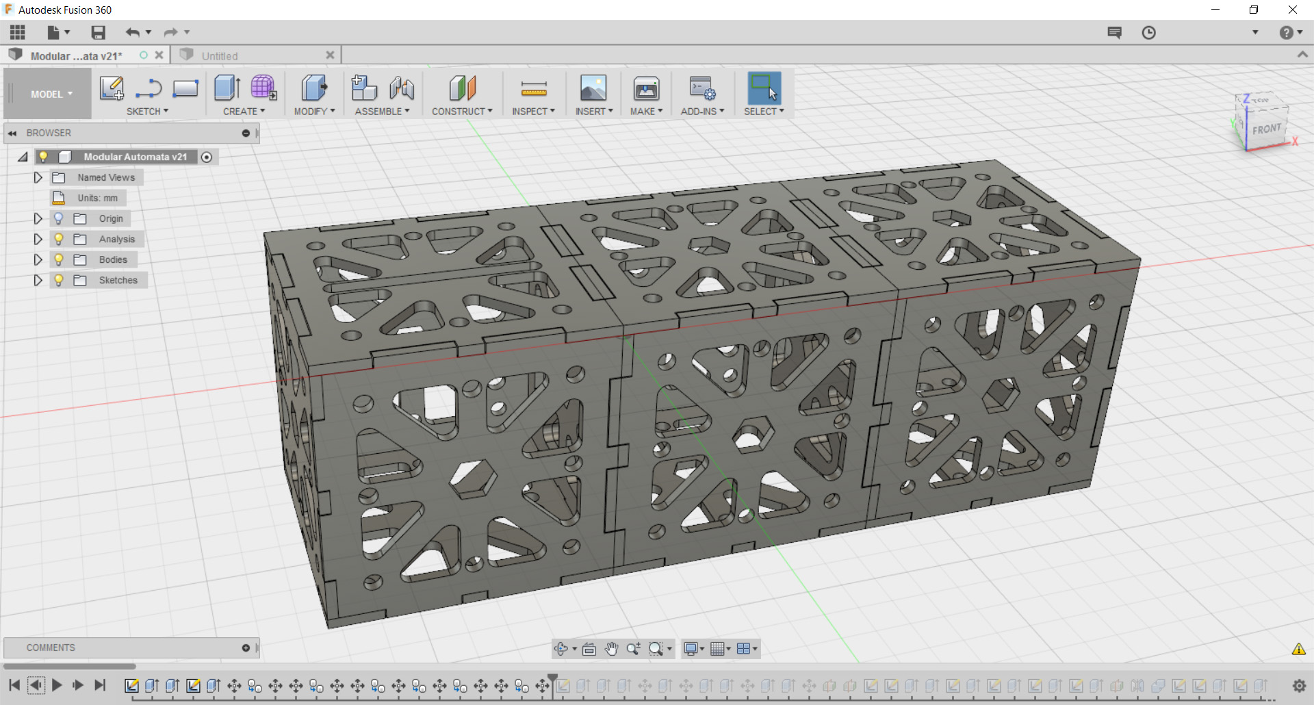This screenshot has height=705, width=1314.
Task: Hide the Sketches folder via lightbulb
Action: pyautogui.click(x=59, y=280)
